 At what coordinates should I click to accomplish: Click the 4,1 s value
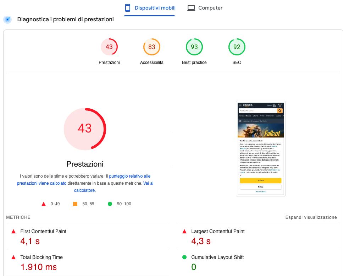point(30,241)
